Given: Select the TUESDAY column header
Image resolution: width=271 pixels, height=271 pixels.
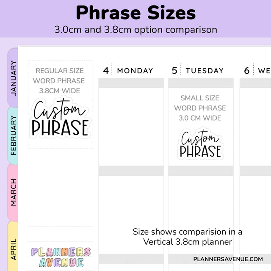Looking at the screenshot, I should tap(205, 71).
